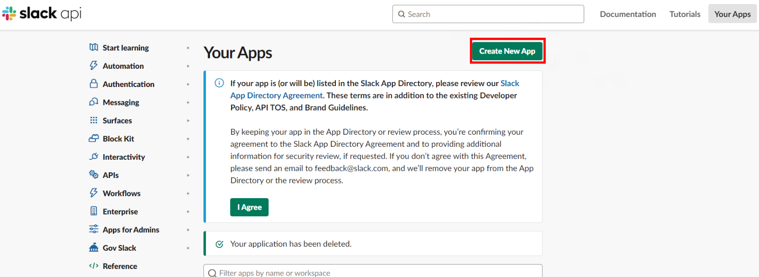Click the Reference code brackets icon
The height and width of the screenshot is (277, 759).
click(94, 266)
